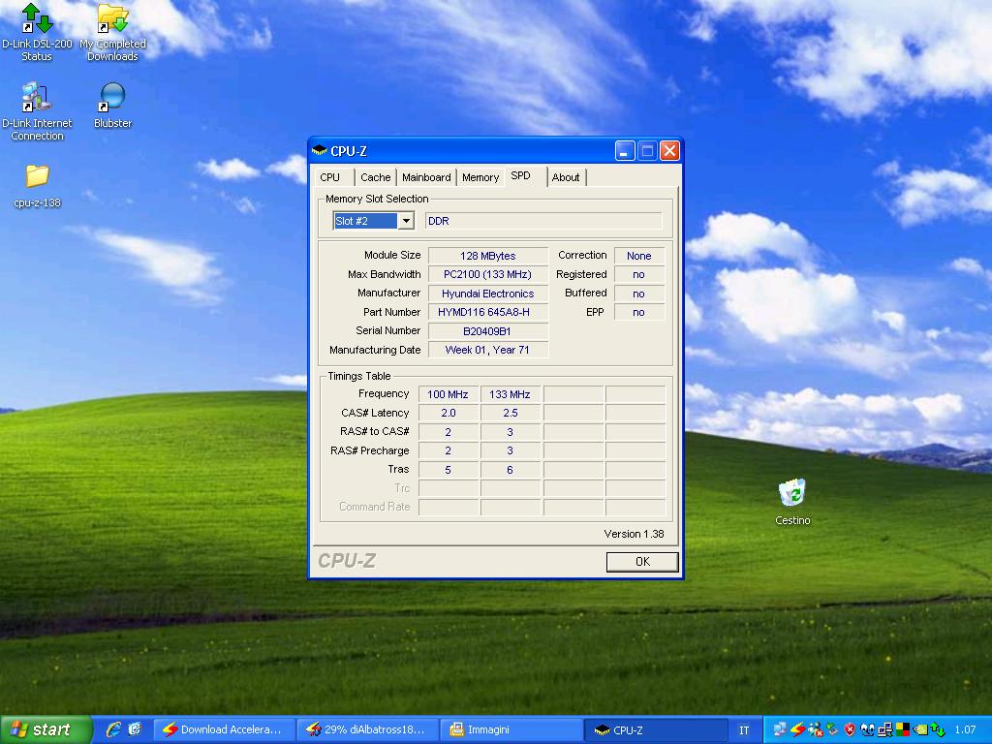Click CPU-Z taskbar button
Screen dimensions: 992x744
click(656, 730)
